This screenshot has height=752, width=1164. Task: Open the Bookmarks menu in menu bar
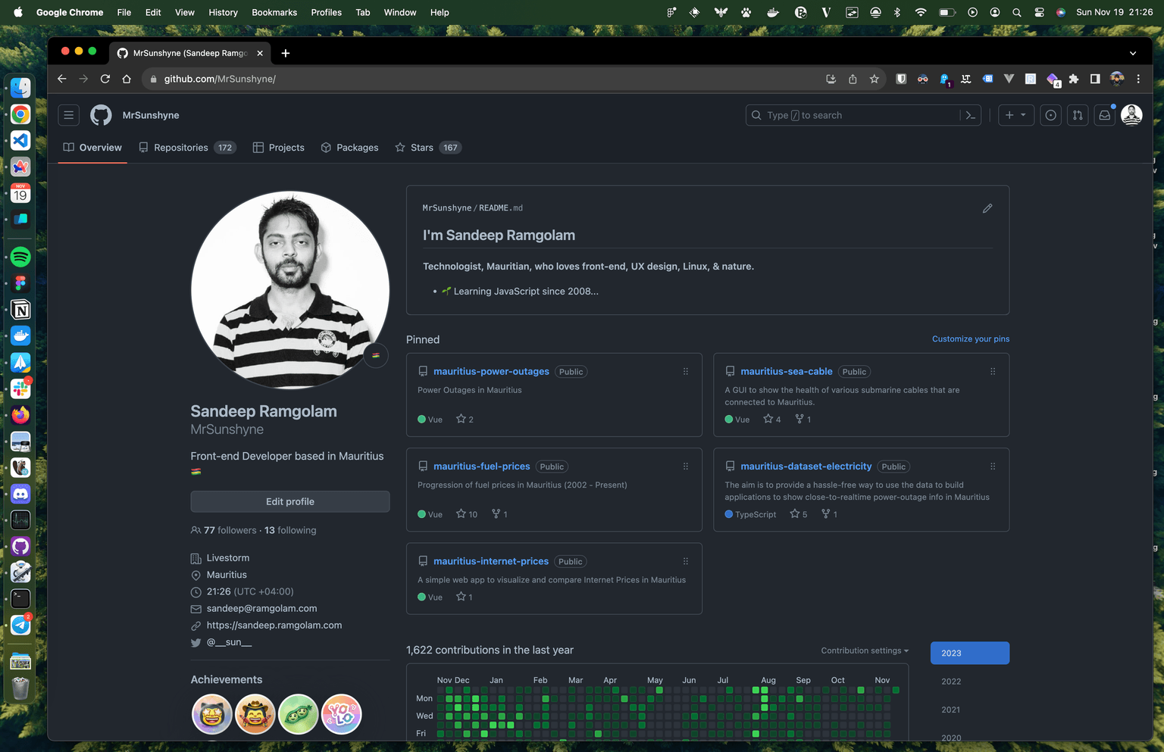click(274, 12)
